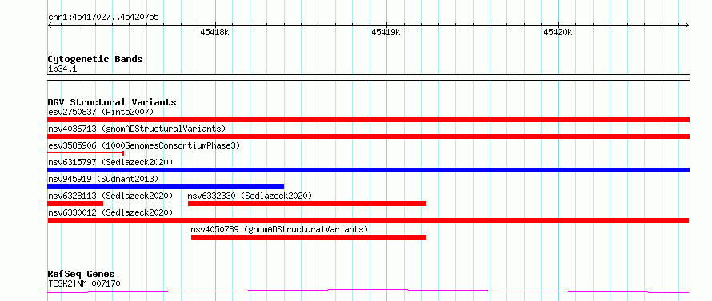Click the Cytogenetic Bands track heading

click(95, 59)
